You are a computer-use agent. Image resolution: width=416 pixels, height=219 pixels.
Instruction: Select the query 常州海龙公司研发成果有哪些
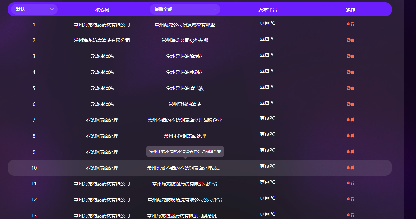pos(185,25)
